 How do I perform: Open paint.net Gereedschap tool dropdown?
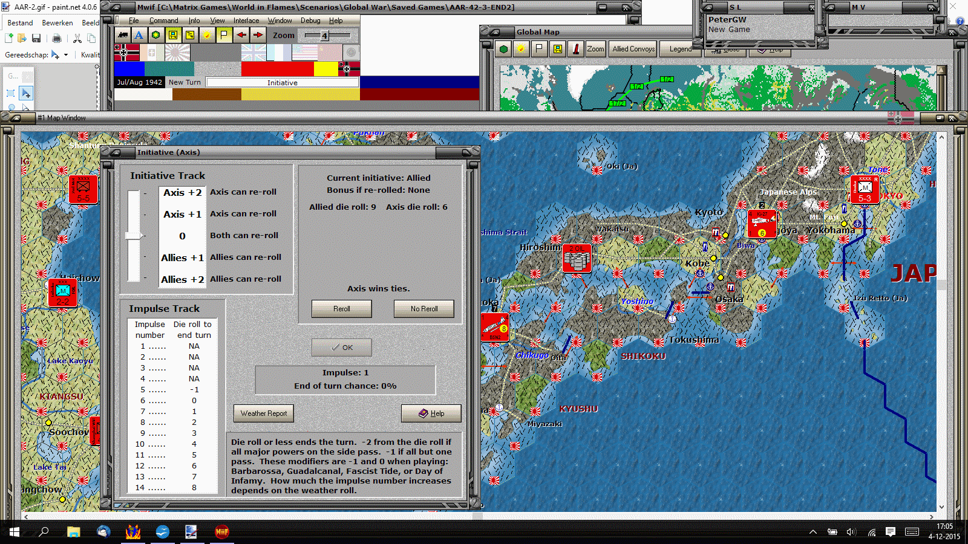(59, 55)
